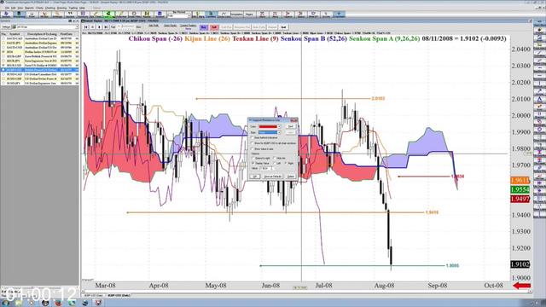
Task: Click the Chikou Span (-26) legend label
Action: (155, 38)
